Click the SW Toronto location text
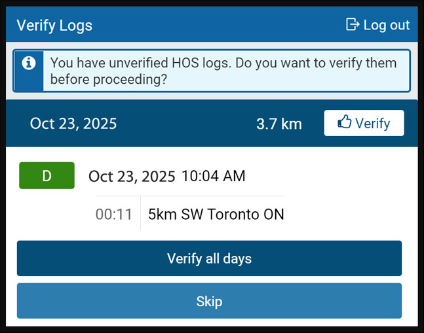This screenshot has height=333, width=424. tap(223, 214)
